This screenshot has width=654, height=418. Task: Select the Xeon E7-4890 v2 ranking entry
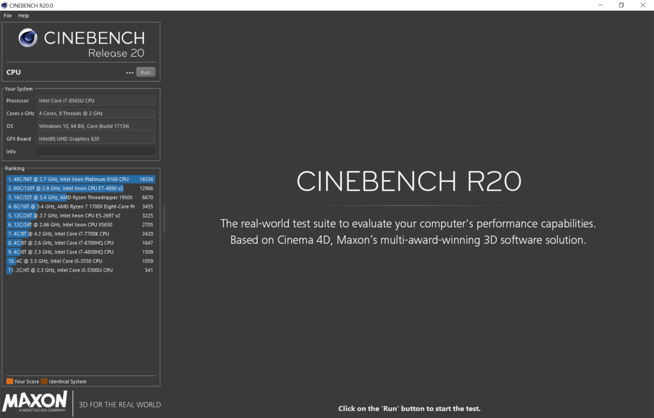click(x=81, y=188)
